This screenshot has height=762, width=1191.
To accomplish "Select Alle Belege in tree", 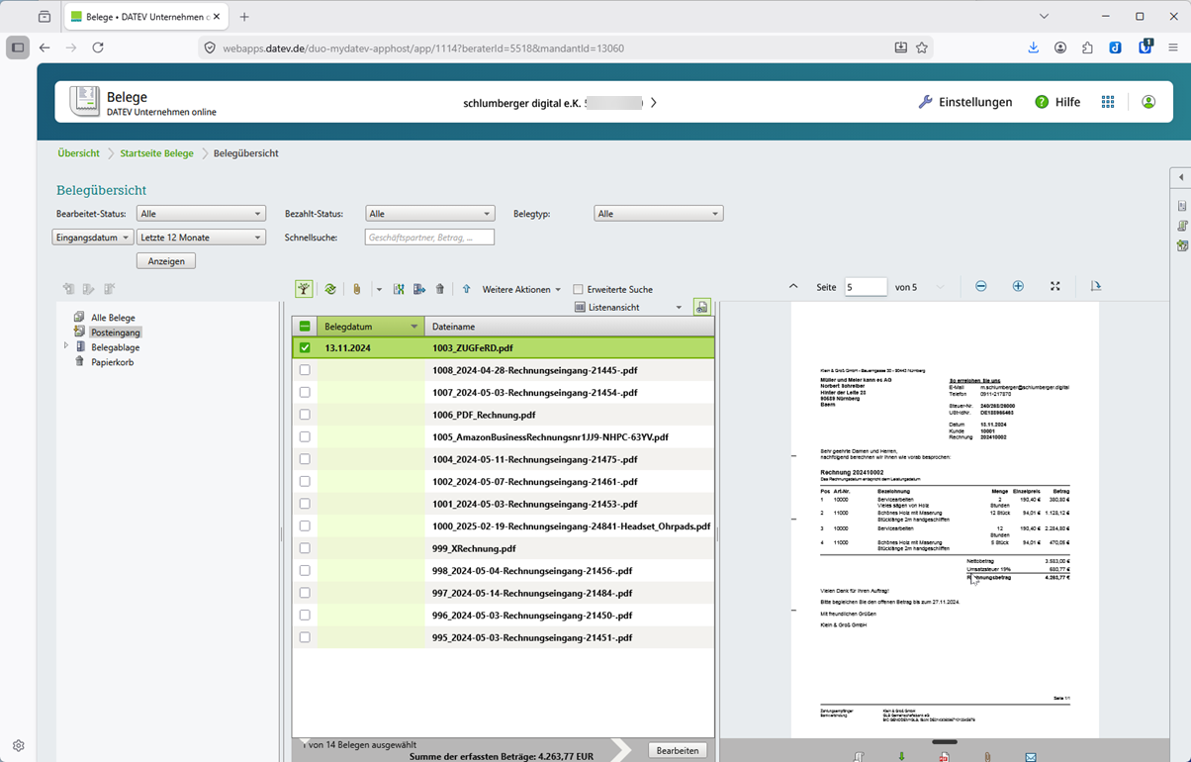I will pos(113,318).
